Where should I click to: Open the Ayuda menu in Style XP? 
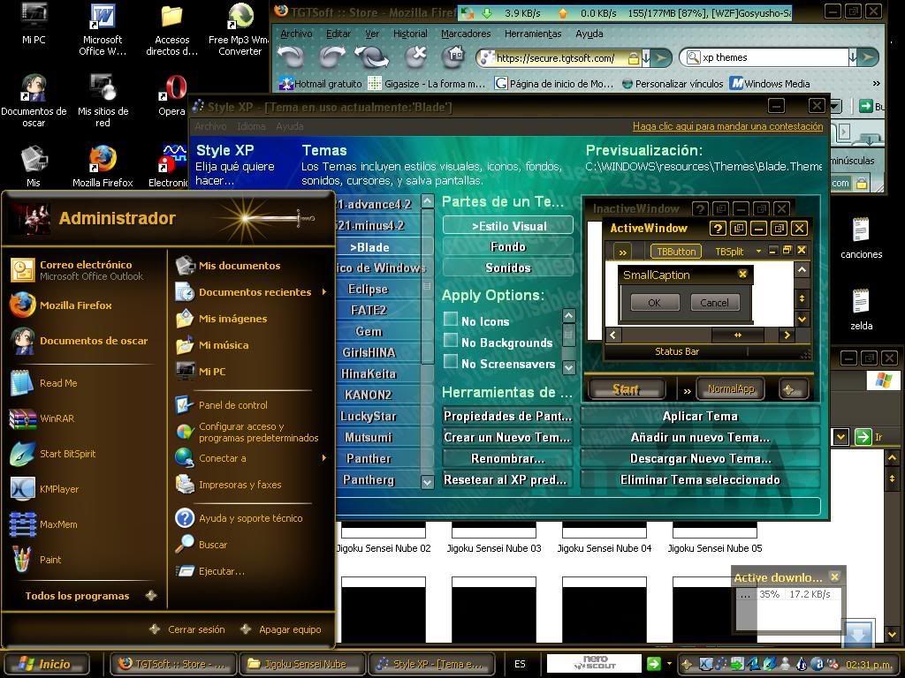(289, 126)
